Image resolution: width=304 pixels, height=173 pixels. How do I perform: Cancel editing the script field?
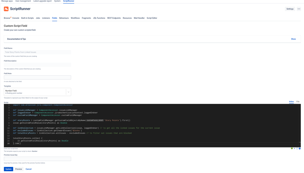coord(29,169)
